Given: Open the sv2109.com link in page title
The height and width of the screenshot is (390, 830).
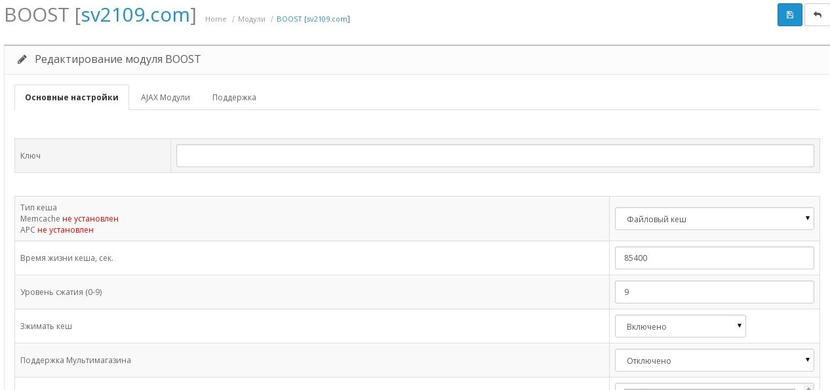Looking at the screenshot, I should pyautogui.click(x=136, y=14).
